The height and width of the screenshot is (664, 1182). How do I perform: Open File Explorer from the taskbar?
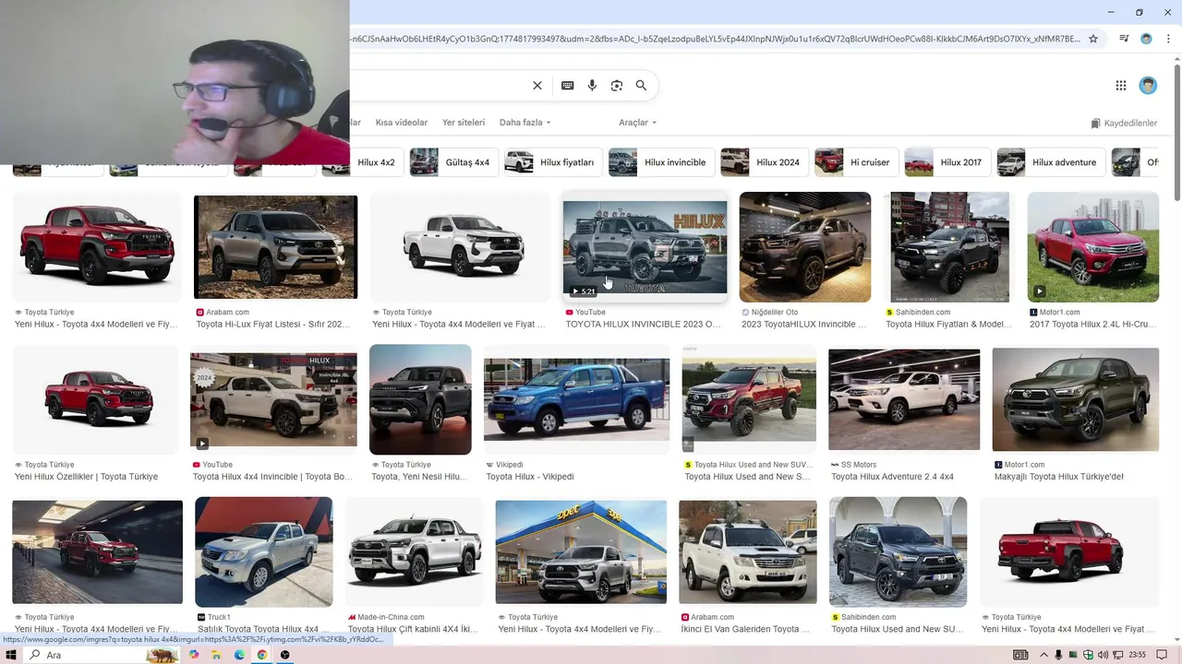pos(216,655)
